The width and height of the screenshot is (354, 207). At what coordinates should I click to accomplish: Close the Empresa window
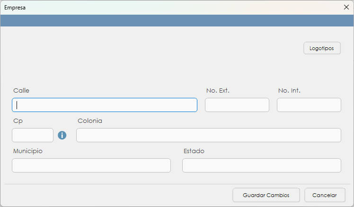pyautogui.click(x=346, y=8)
